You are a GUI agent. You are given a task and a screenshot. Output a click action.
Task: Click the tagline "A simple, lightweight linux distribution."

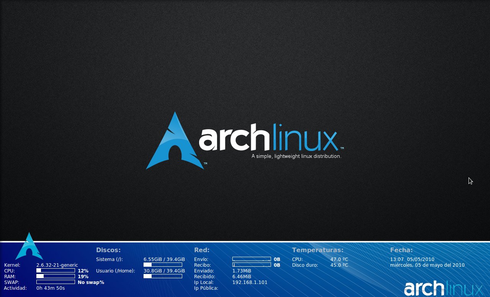pos(296,156)
